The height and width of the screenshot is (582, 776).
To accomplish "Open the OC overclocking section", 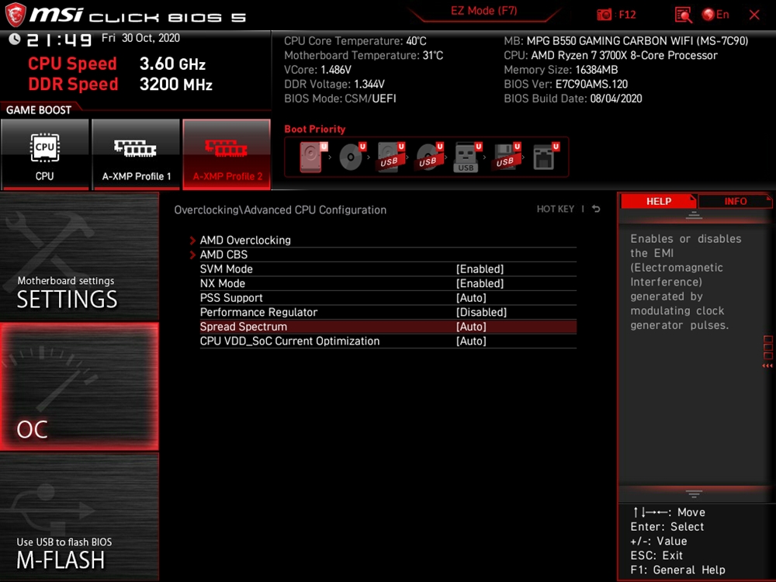I will [79, 386].
